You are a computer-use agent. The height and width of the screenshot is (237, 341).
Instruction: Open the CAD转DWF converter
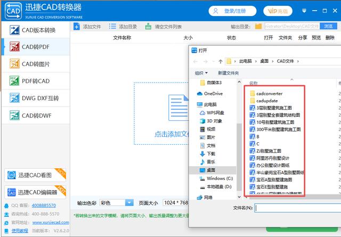tap(36, 115)
